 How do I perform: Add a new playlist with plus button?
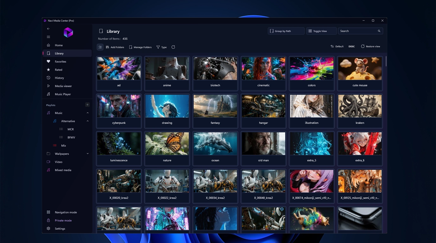pos(87,105)
